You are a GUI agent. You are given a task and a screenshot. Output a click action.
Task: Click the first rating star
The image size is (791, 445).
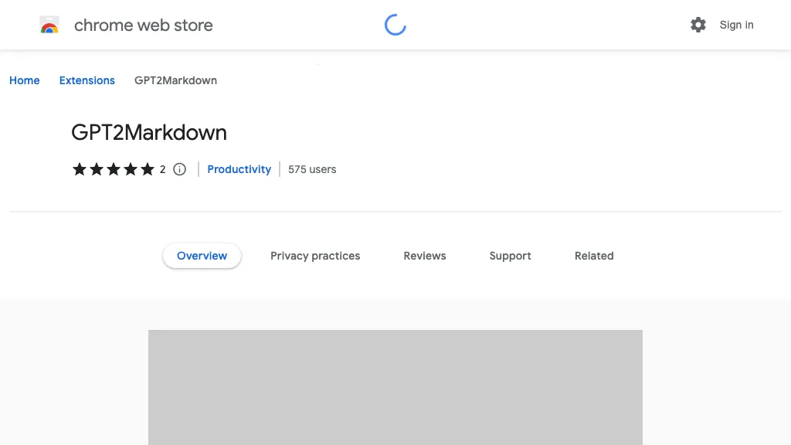coord(80,169)
